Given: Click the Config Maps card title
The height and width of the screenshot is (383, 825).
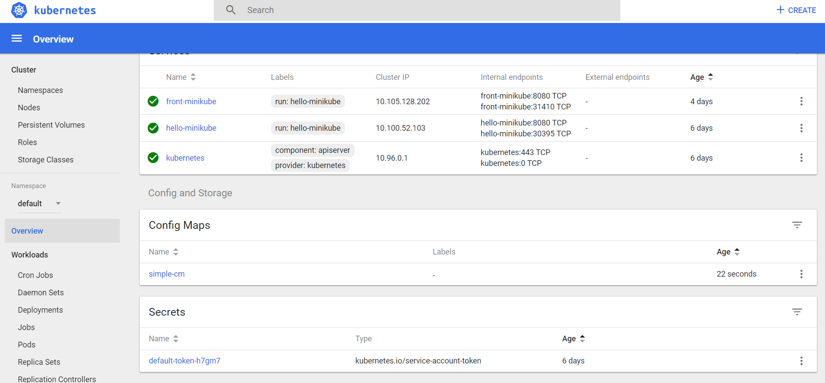Looking at the screenshot, I should (179, 225).
